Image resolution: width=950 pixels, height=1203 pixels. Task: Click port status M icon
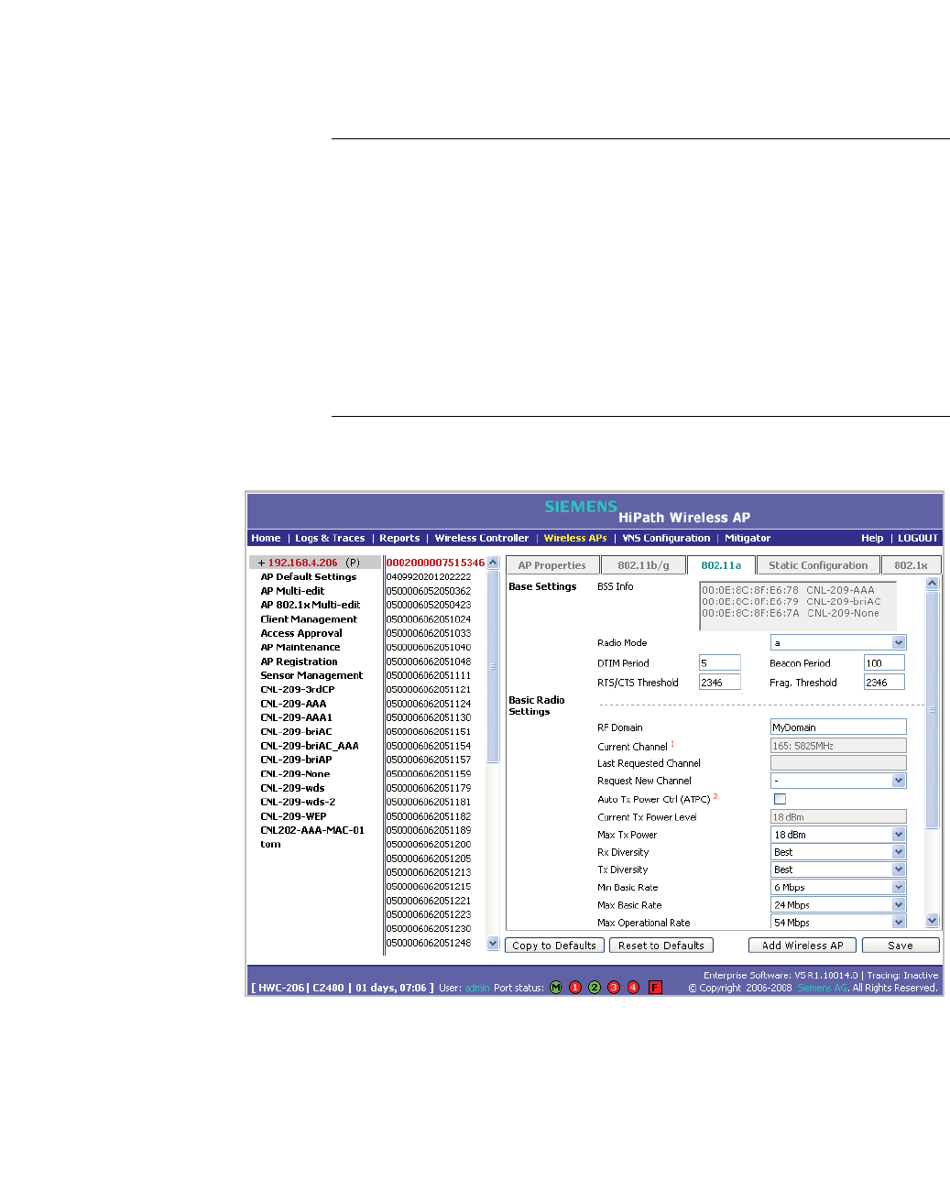coord(556,987)
